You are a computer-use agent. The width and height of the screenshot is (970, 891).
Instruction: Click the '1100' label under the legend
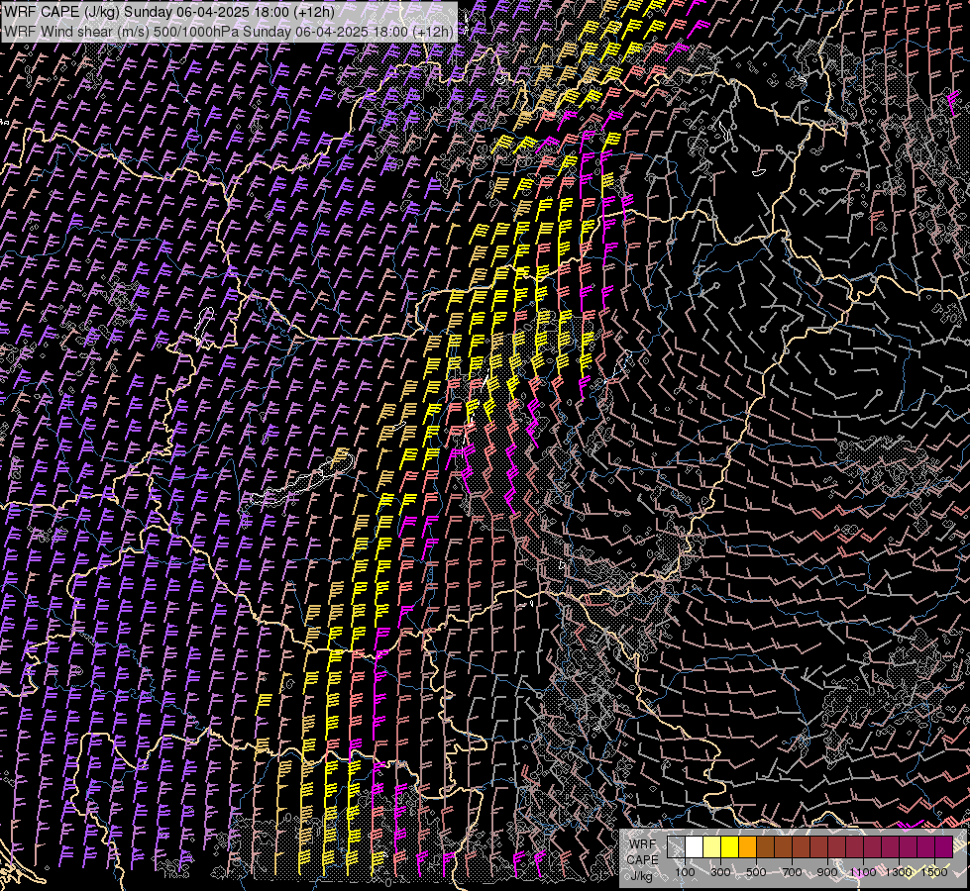tap(863, 872)
